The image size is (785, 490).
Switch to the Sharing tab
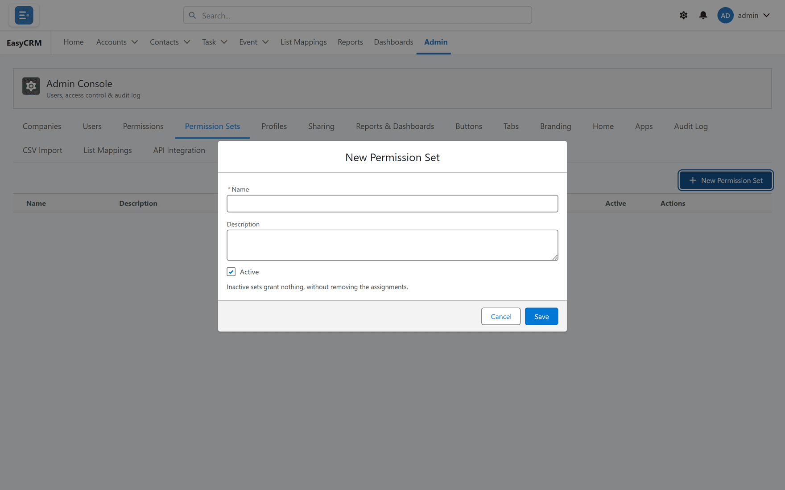pos(321,126)
